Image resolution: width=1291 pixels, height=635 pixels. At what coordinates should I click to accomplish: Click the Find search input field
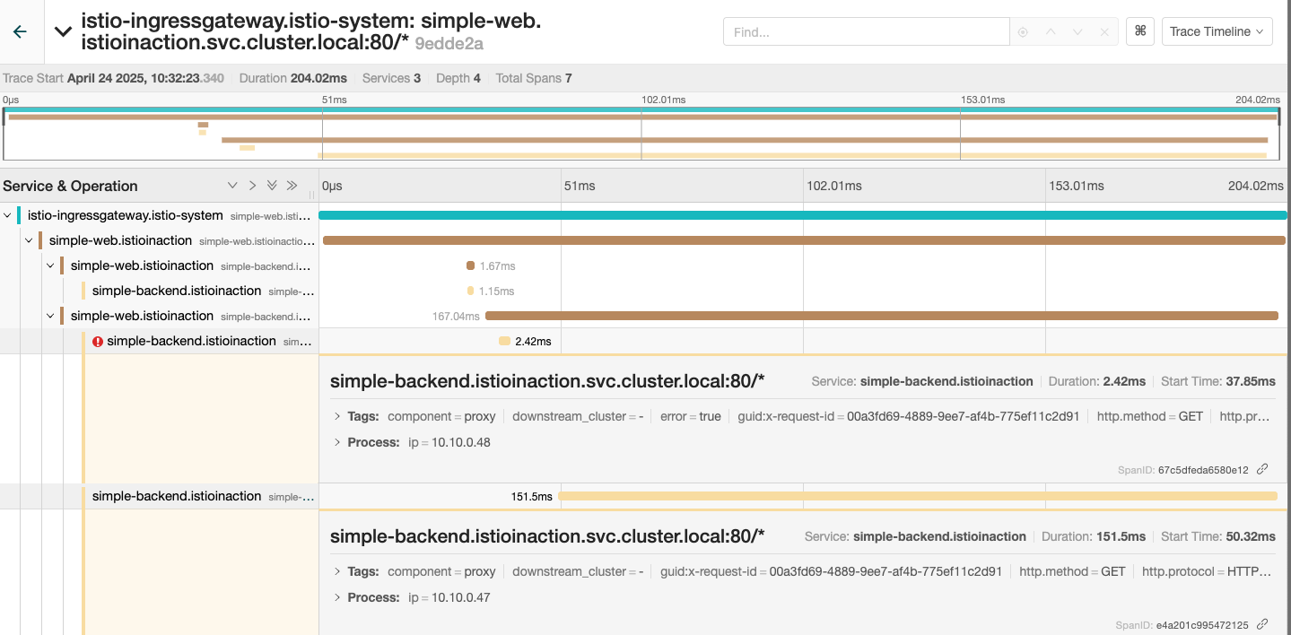click(867, 31)
